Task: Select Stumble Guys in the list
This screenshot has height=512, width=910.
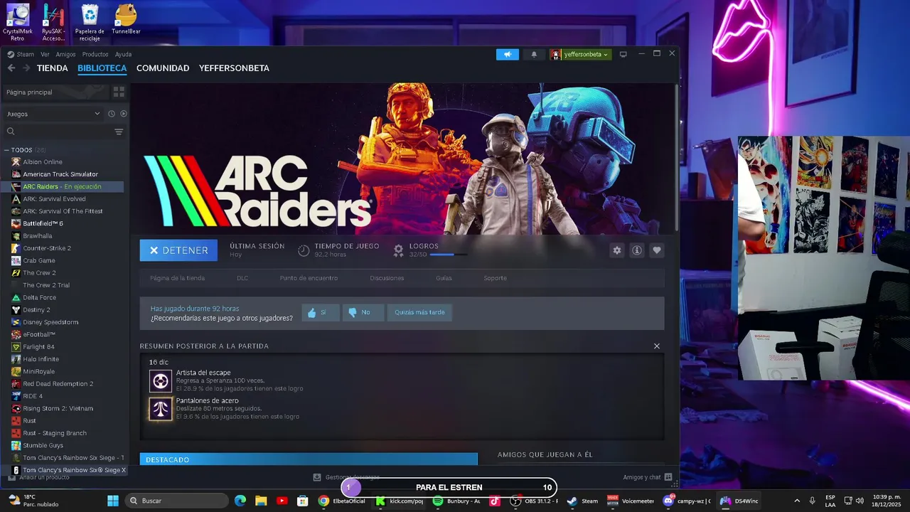Action: [x=43, y=445]
